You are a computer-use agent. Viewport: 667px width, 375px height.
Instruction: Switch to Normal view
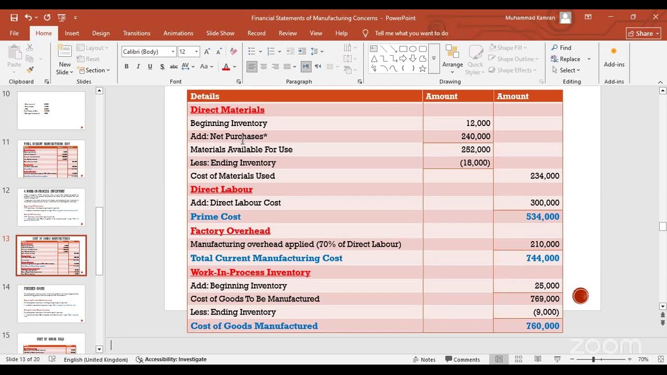[499, 359]
